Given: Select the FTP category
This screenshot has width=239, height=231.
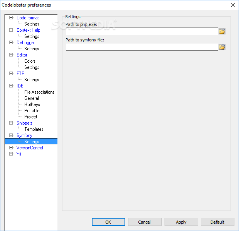Looking at the screenshot, I should [20, 74].
